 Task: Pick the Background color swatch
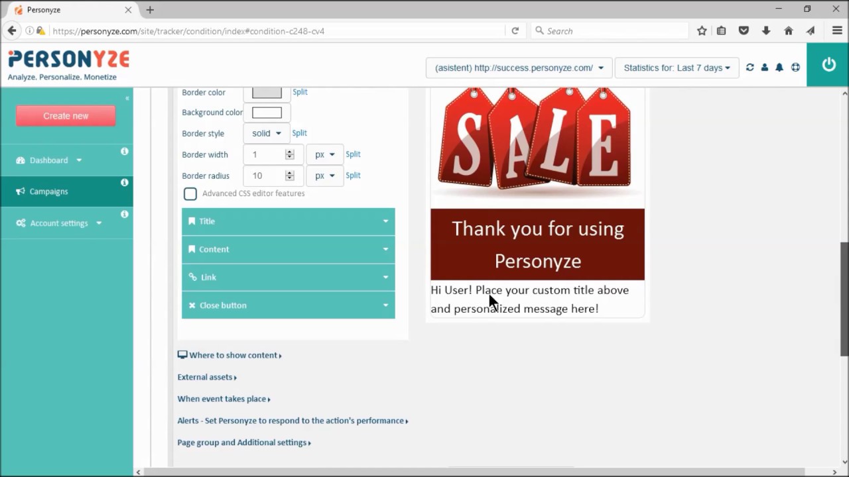coord(267,113)
